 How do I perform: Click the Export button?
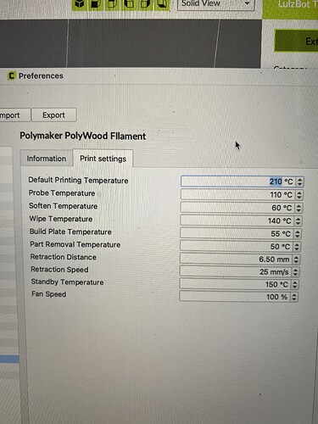(x=53, y=115)
